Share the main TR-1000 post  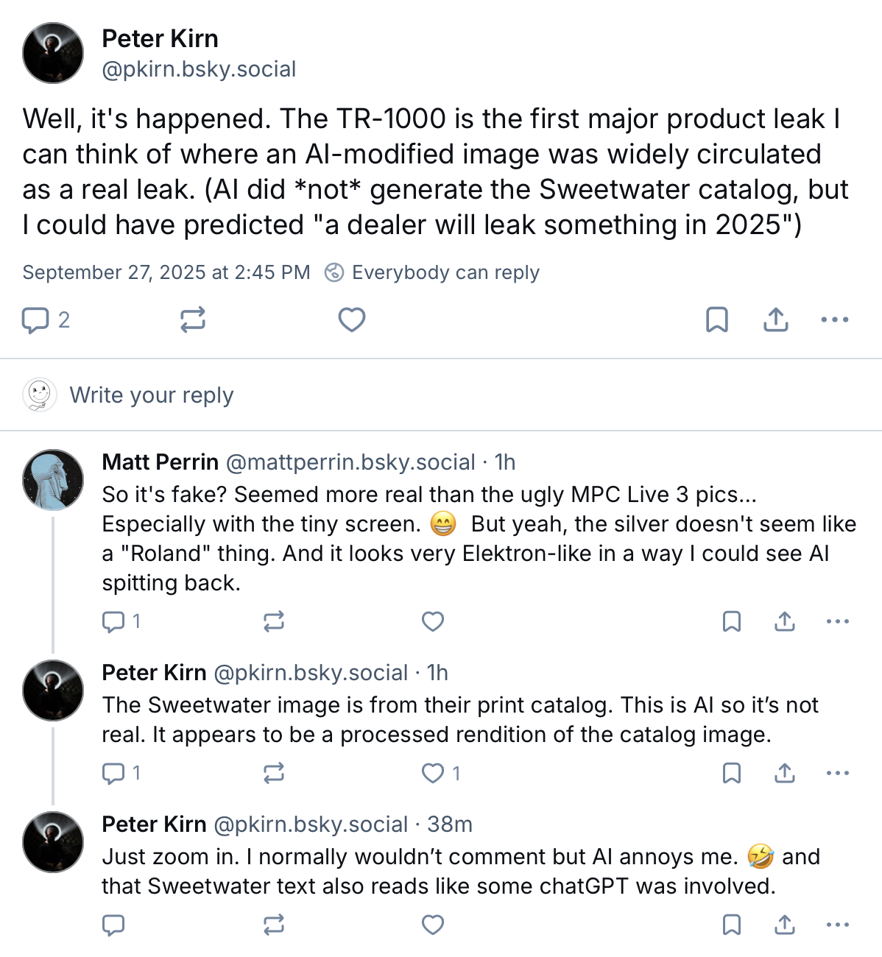[x=776, y=319]
